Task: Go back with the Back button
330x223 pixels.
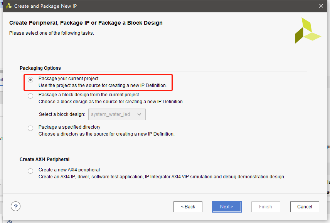Action: click(188, 207)
